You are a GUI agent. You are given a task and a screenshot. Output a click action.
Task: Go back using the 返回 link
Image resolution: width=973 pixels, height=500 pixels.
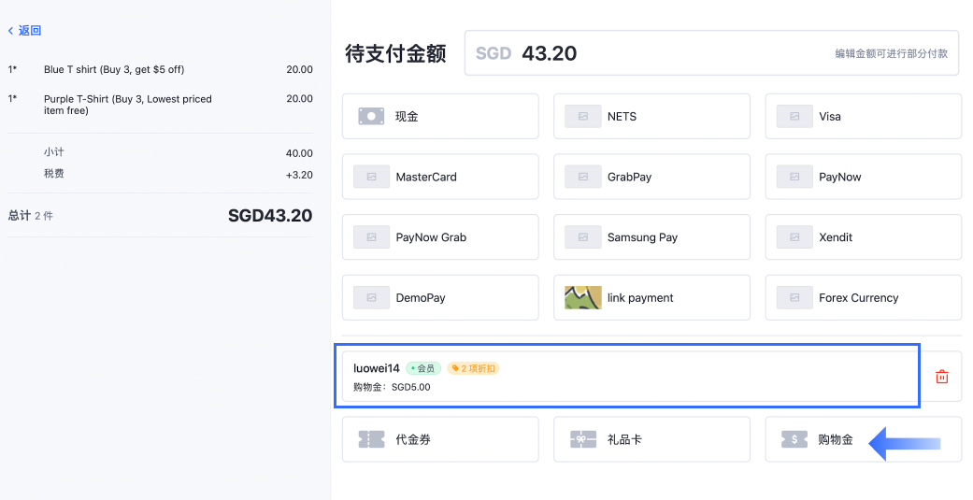[25, 31]
